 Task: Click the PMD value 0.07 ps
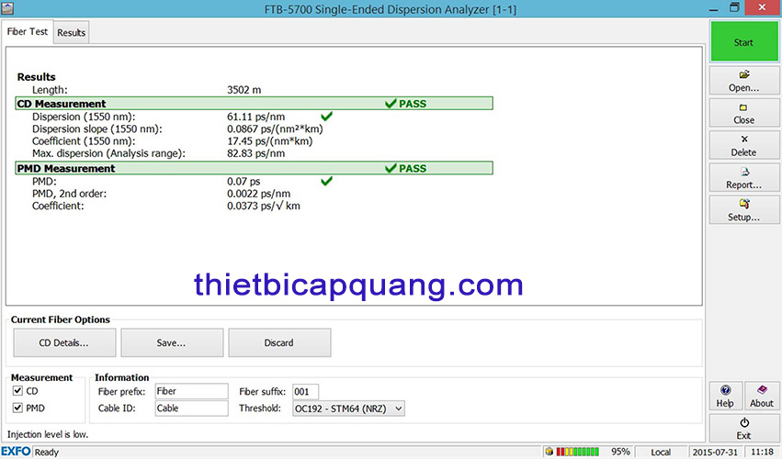pyautogui.click(x=244, y=182)
